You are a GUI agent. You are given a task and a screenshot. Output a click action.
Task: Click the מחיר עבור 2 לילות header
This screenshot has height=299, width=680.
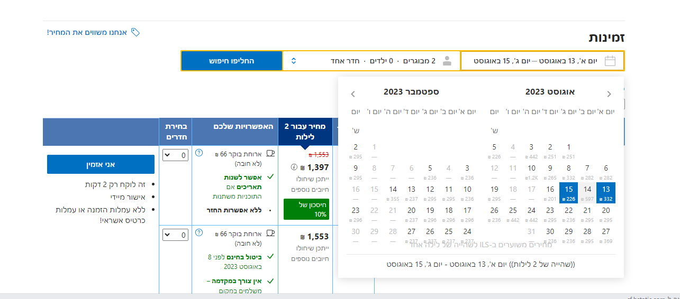tap(305, 132)
